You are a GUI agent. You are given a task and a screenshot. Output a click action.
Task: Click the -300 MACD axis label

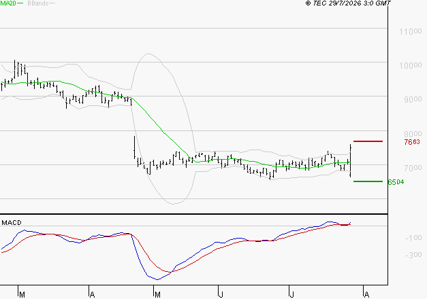pos(413,255)
